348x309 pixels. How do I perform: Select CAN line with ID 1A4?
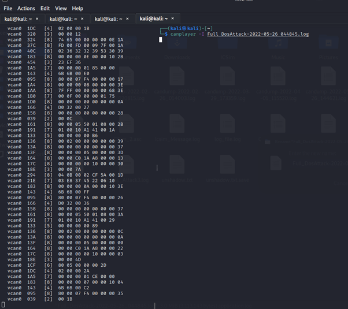click(x=65, y=85)
